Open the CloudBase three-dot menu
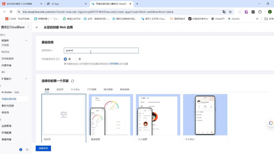This screenshot has height=154, width=274. tap(28, 27)
